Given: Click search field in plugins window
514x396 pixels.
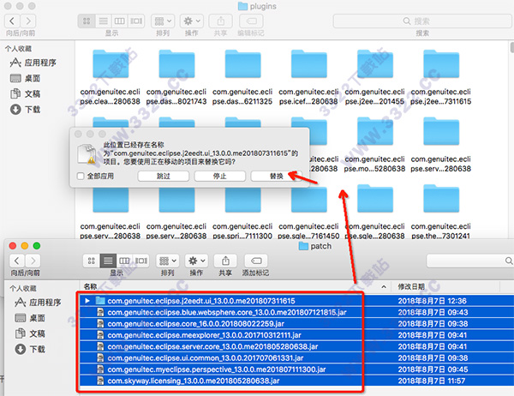Looking at the screenshot, I should tap(422, 21).
